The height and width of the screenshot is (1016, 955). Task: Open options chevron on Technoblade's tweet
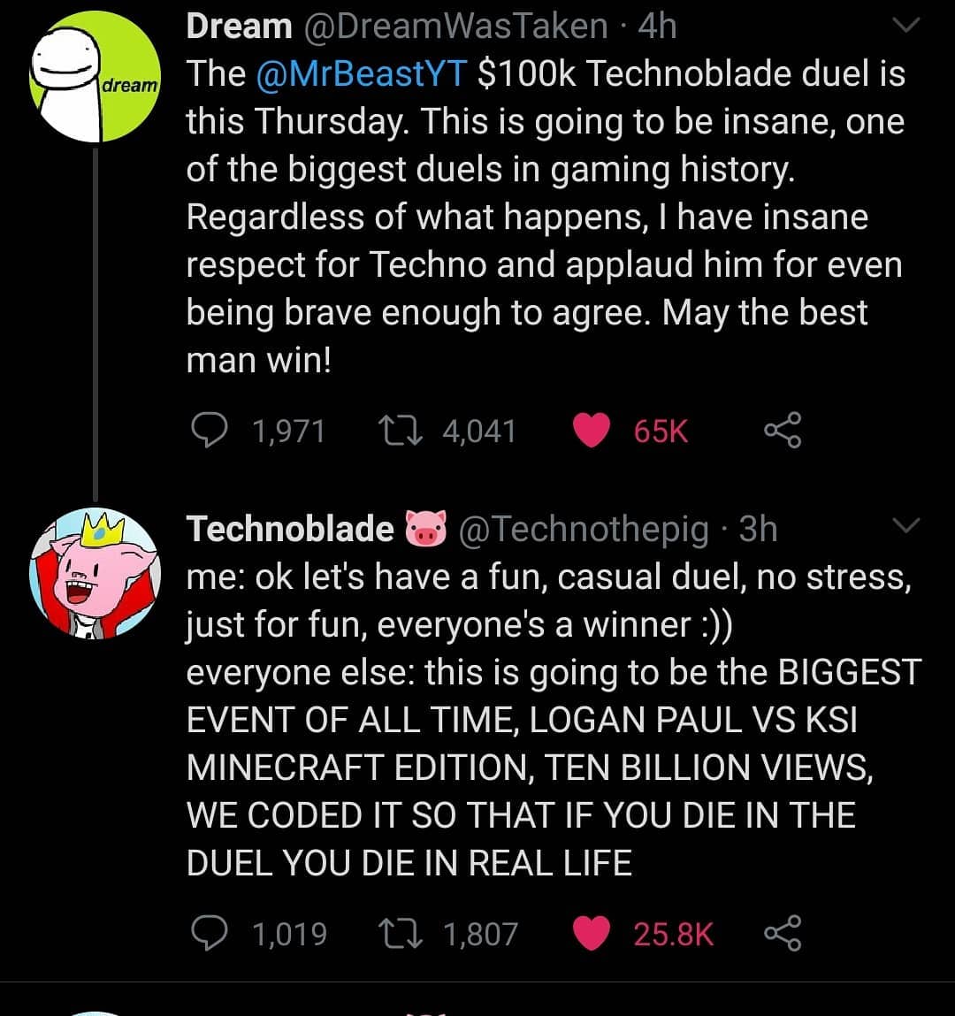pyautogui.click(x=905, y=524)
